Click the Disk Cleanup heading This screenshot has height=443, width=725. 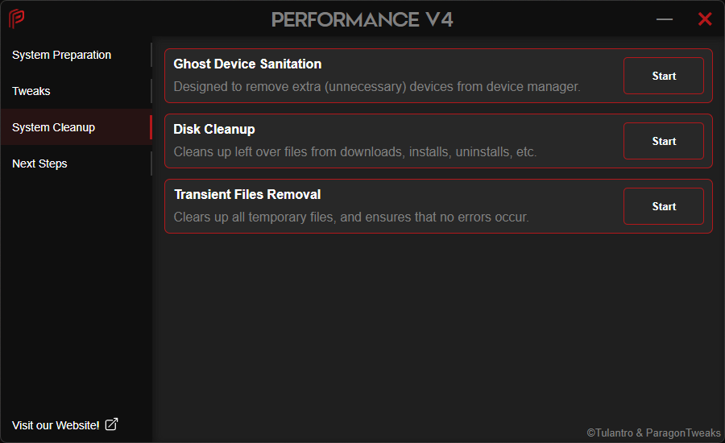pos(214,129)
